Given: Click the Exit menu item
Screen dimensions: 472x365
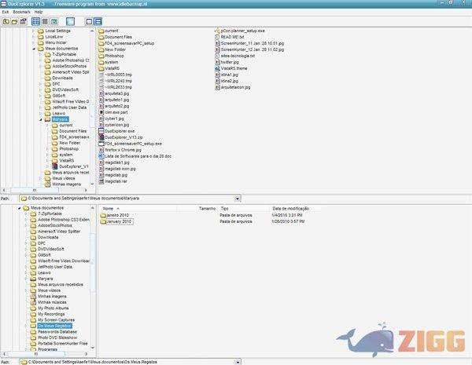Looking at the screenshot, I should click(x=6, y=13).
